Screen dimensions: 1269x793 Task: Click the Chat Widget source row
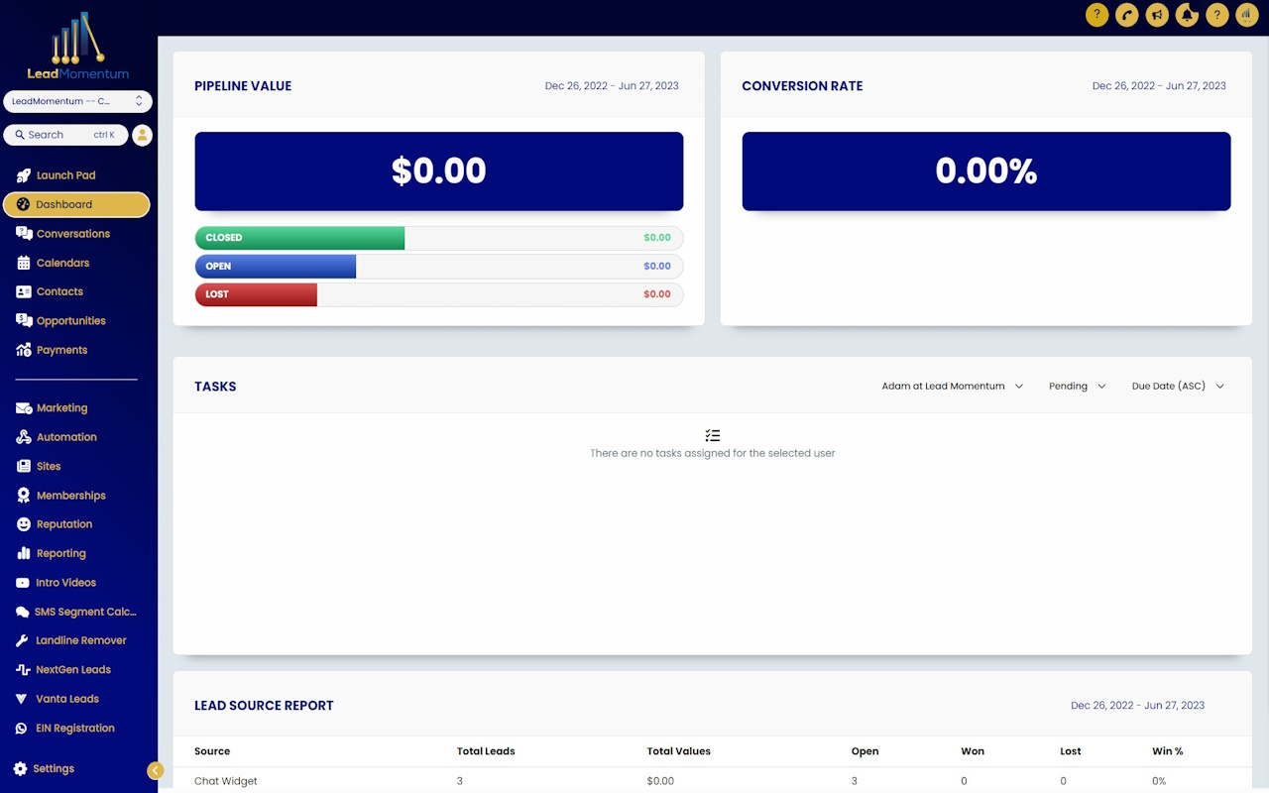coord(712,781)
